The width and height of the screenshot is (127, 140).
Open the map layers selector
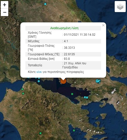pos(120,7)
